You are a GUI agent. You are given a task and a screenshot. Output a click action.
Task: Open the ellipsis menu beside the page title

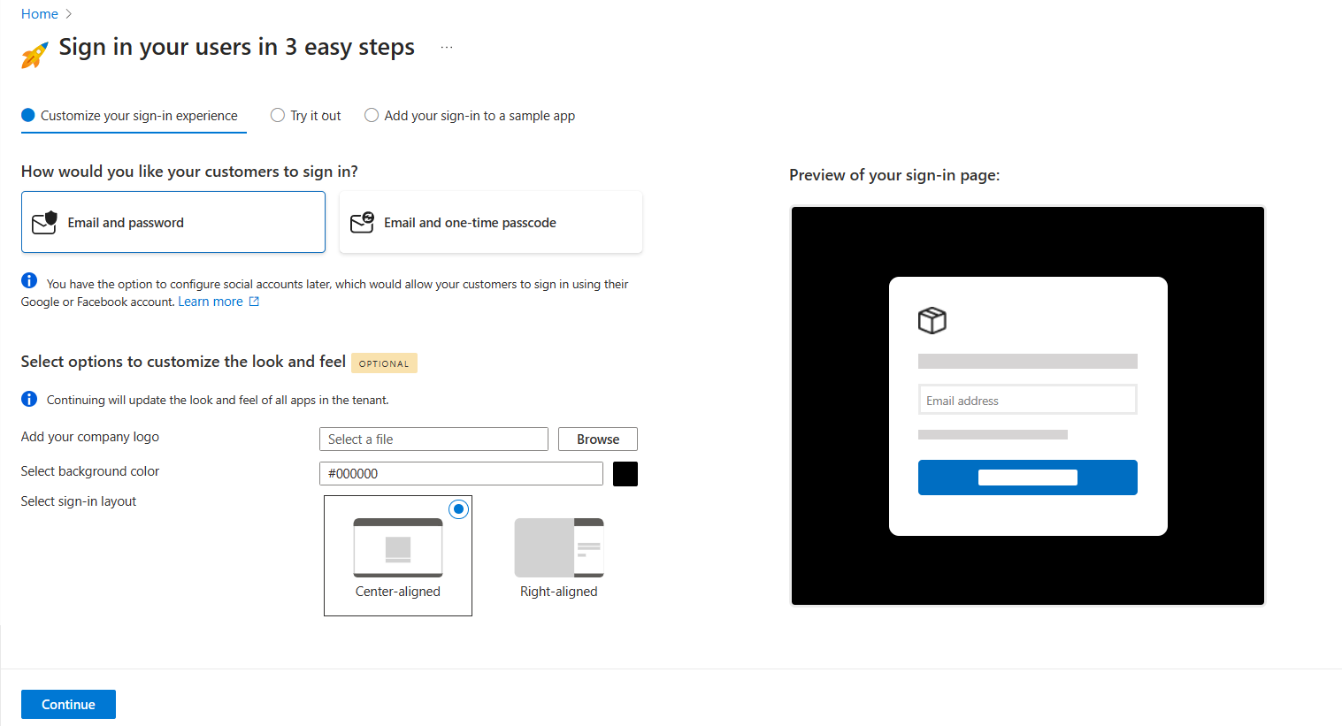pyautogui.click(x=447, y=45)
